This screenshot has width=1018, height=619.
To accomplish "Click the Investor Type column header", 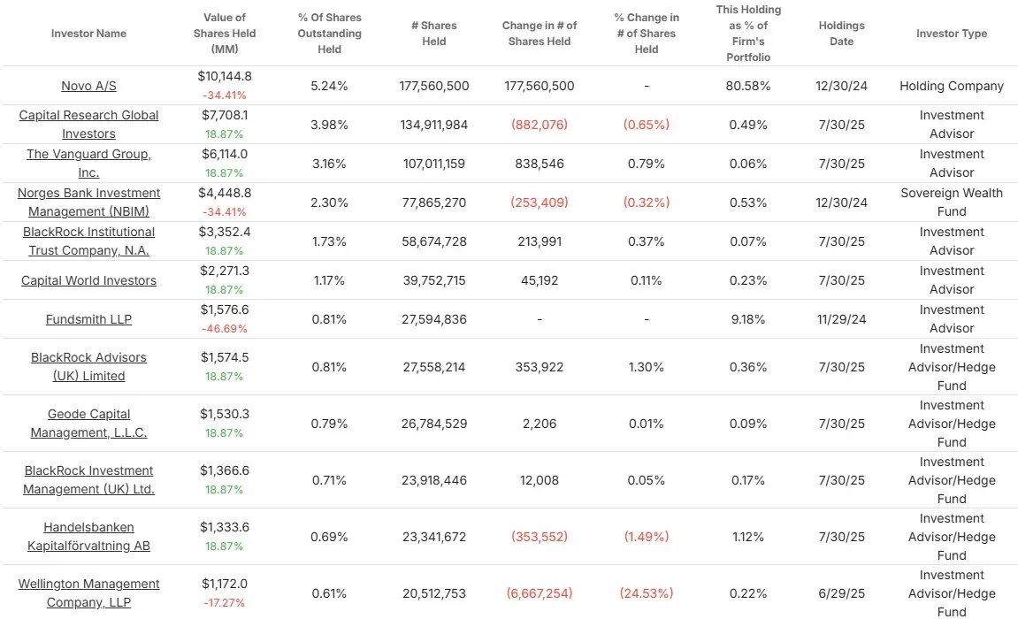I will 952,33.
